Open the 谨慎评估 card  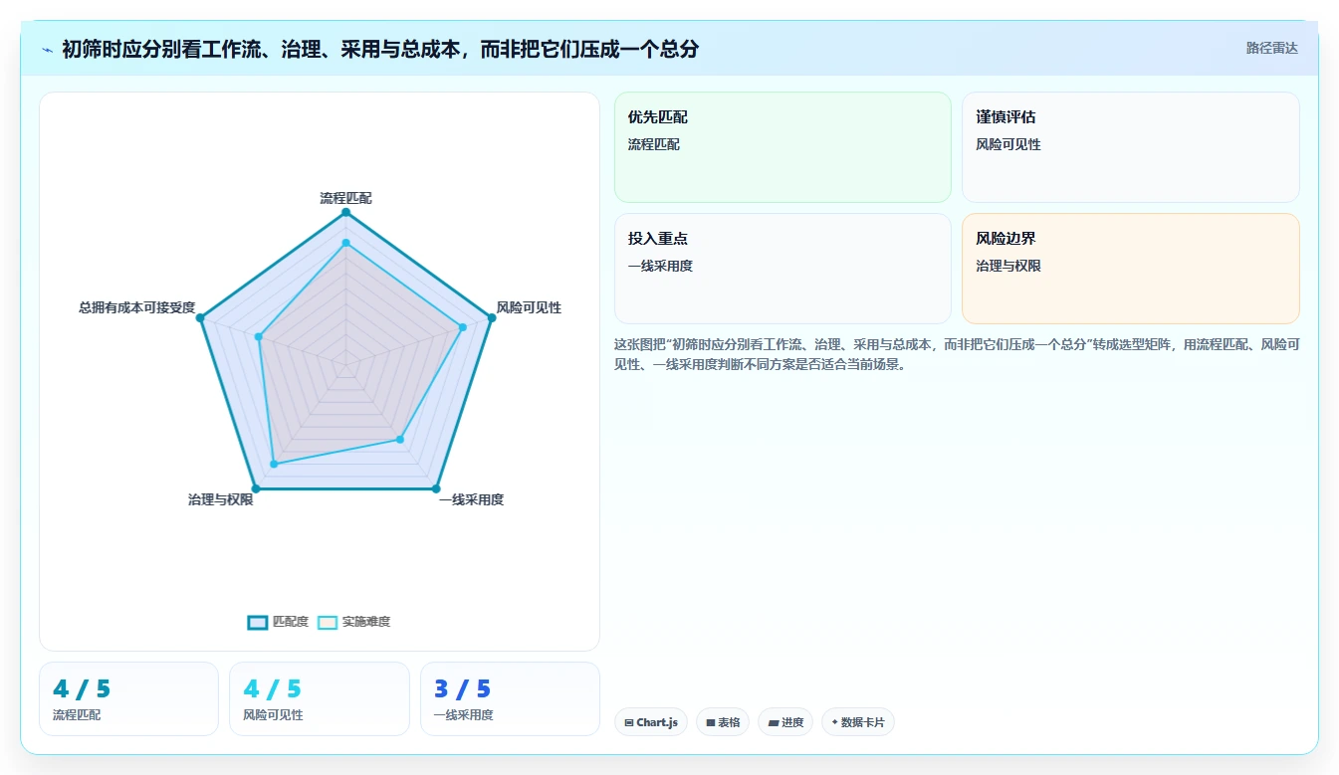[x=1131, y=147]
